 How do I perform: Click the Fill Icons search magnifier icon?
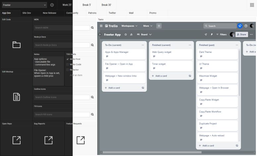[92, 114]
